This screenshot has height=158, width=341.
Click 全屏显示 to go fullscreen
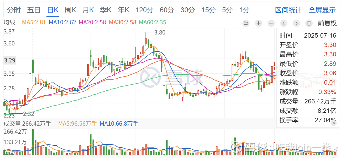322,10
